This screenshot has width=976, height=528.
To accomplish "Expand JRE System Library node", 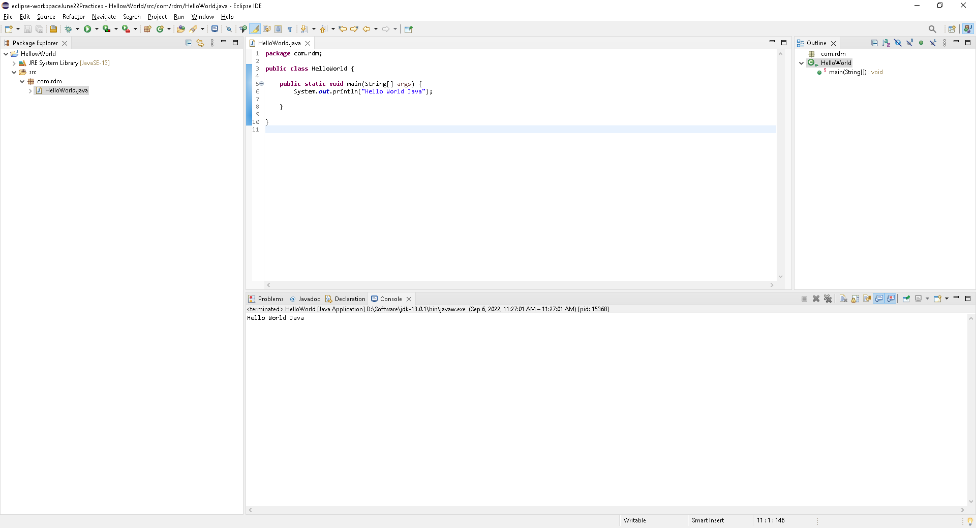I will pyautogui.click(x=14, y=63).
